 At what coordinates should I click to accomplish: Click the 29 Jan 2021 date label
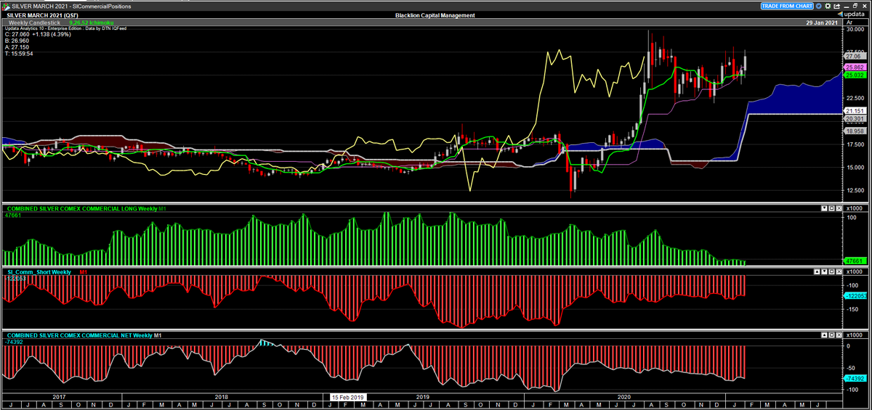[822, 22]
